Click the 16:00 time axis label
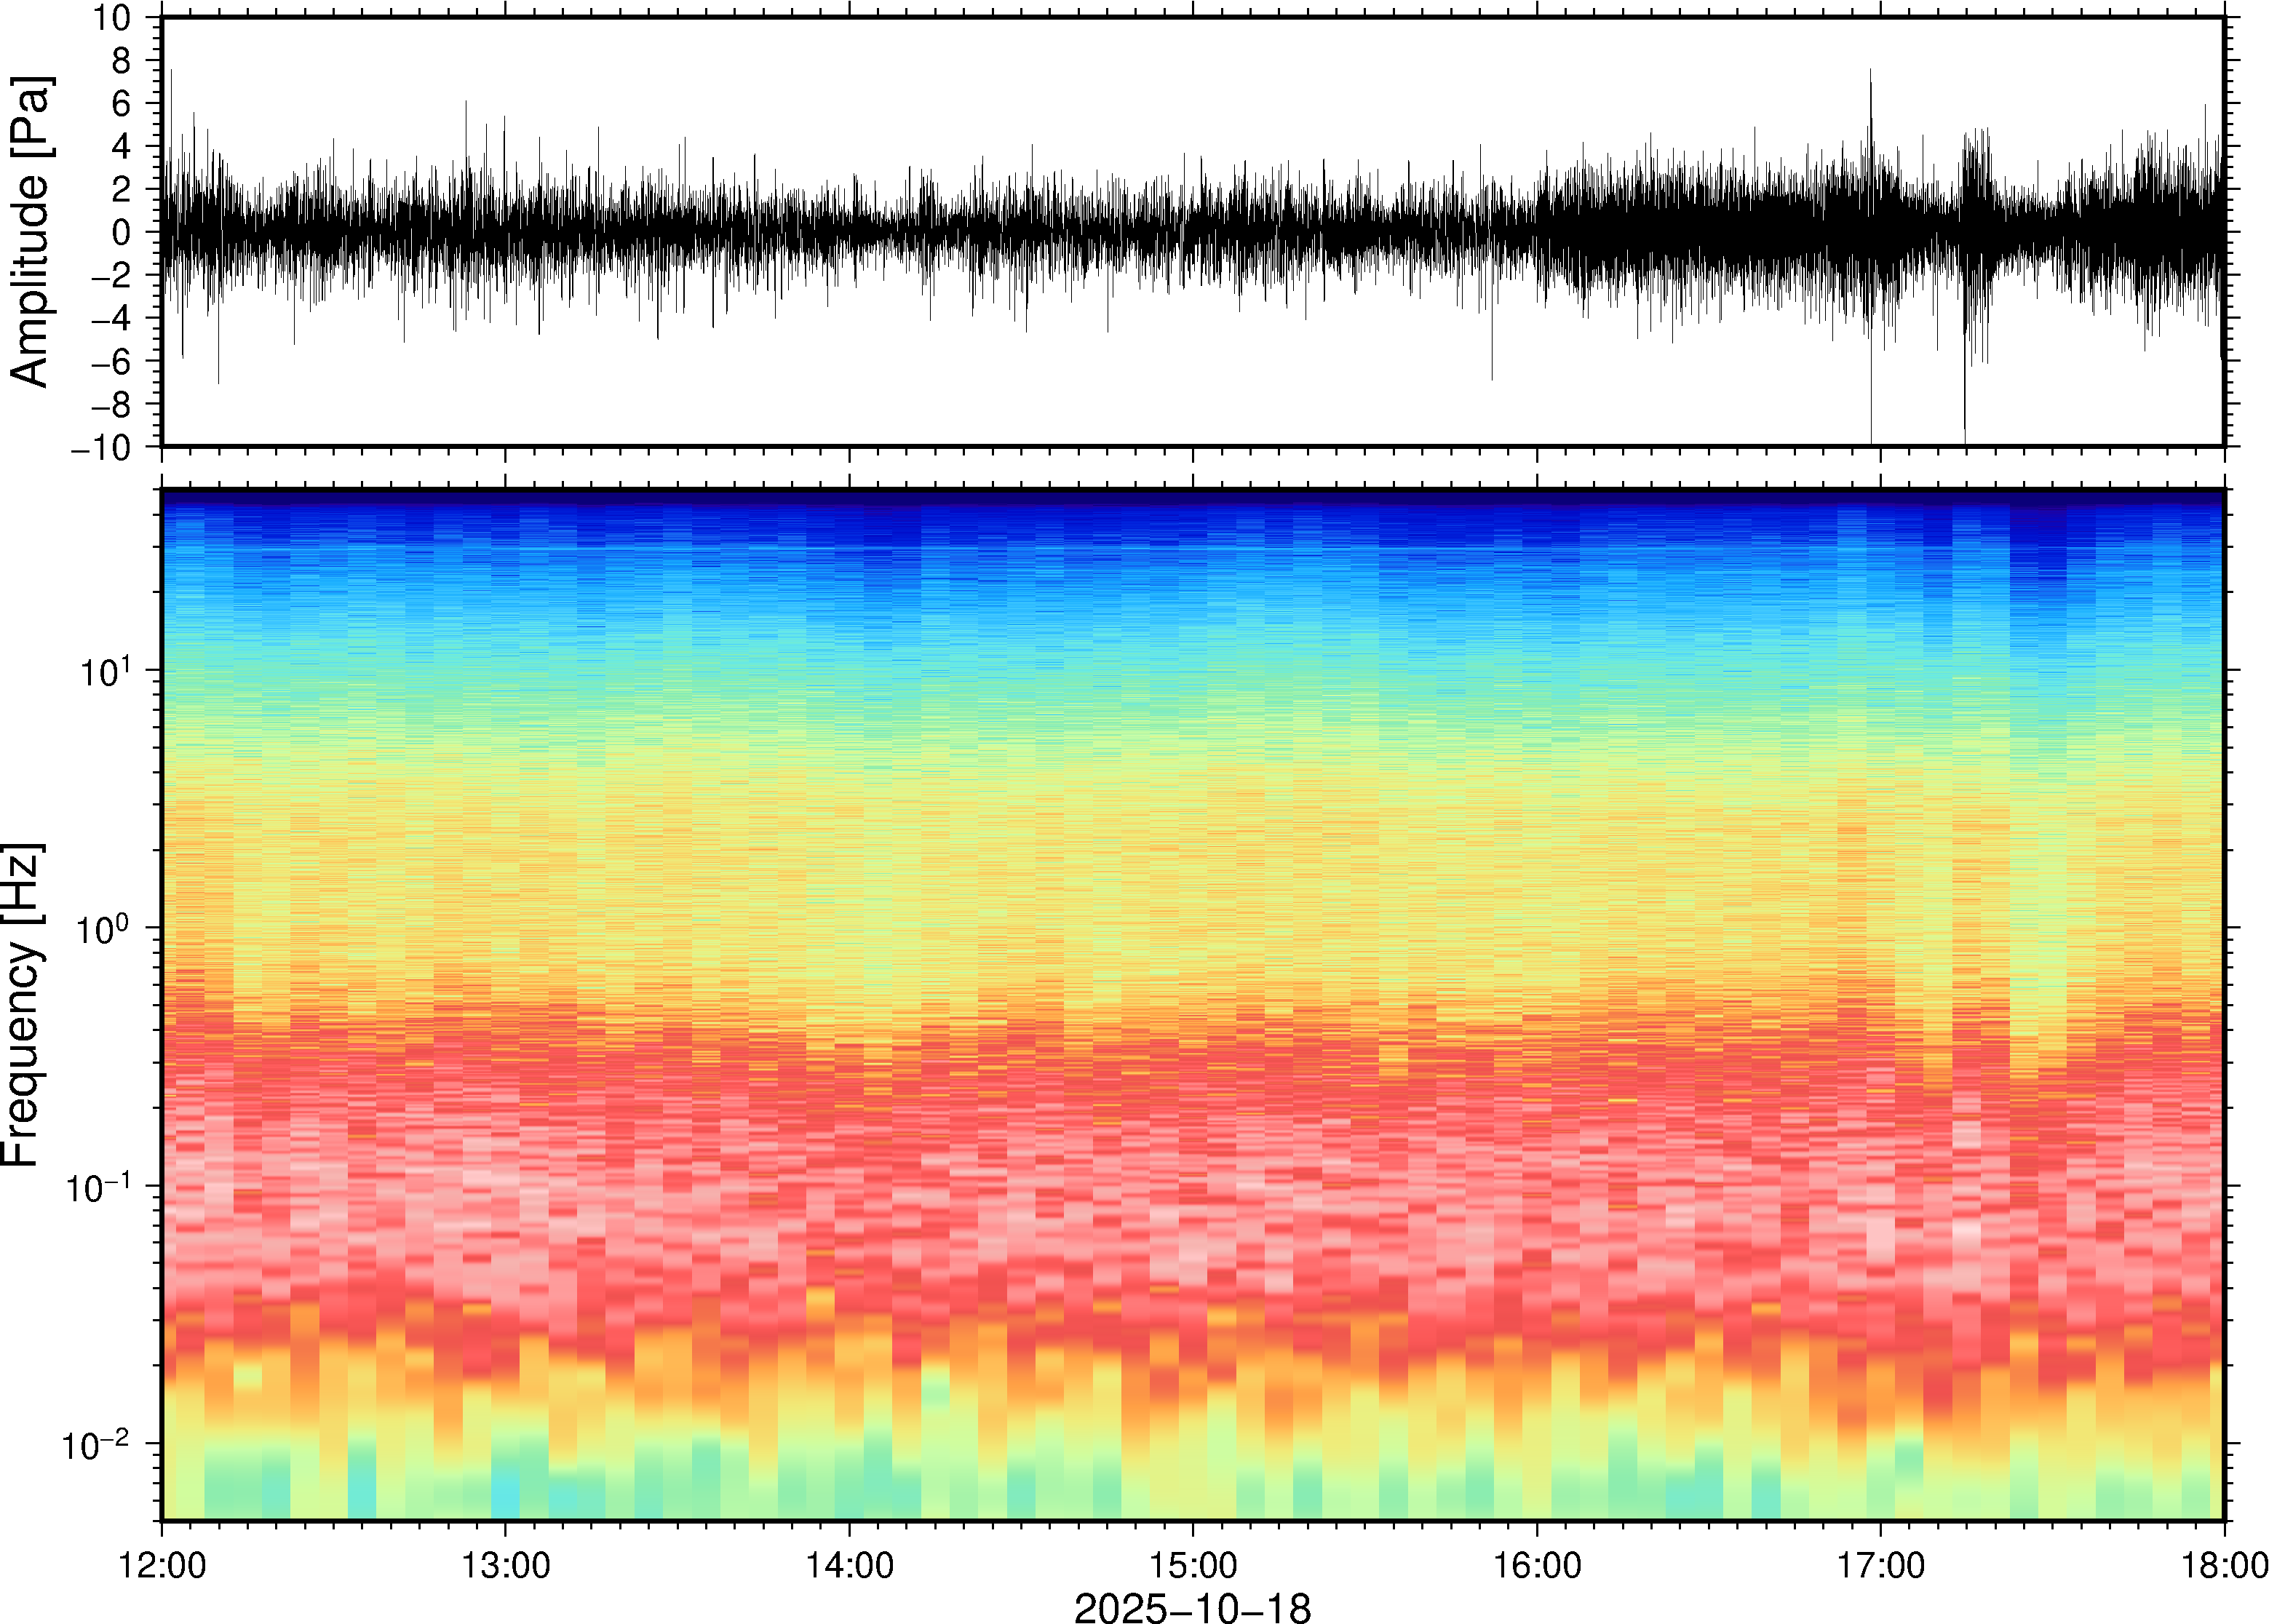This screenshot has width=2269, height=1624. pos(1537,1565)
